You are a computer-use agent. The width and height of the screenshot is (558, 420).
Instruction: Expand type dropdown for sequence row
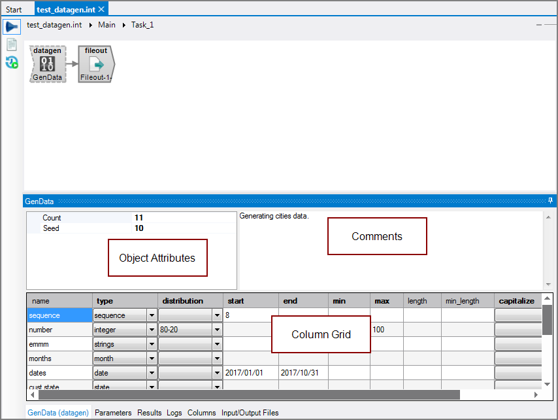152,315
